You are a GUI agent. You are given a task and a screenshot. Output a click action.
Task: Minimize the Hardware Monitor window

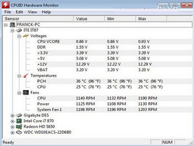[x=163, y=5]
